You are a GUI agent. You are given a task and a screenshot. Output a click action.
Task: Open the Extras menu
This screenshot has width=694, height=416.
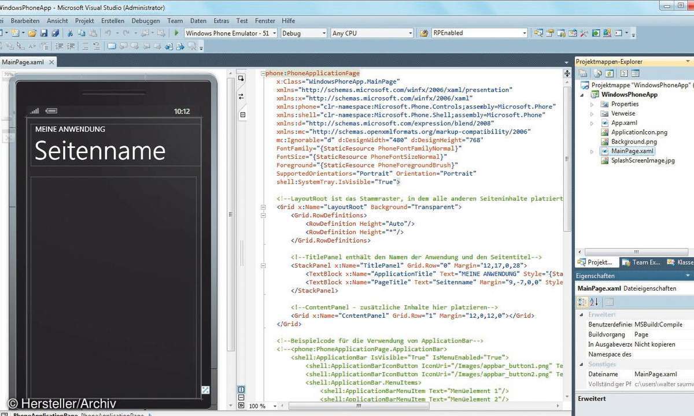point(221,20)
